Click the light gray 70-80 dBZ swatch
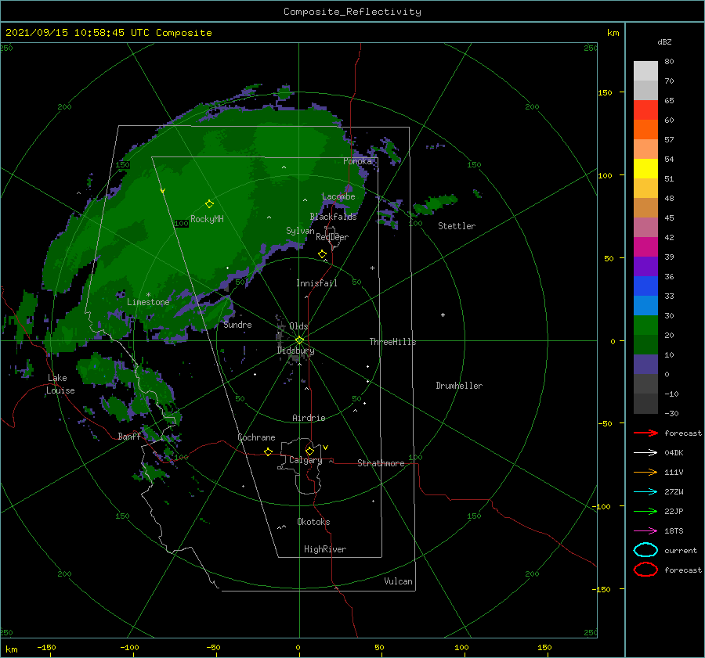Image resolution: width=705 pixels, height=658 pixels. pyautogui.click(x=645, y=70)
